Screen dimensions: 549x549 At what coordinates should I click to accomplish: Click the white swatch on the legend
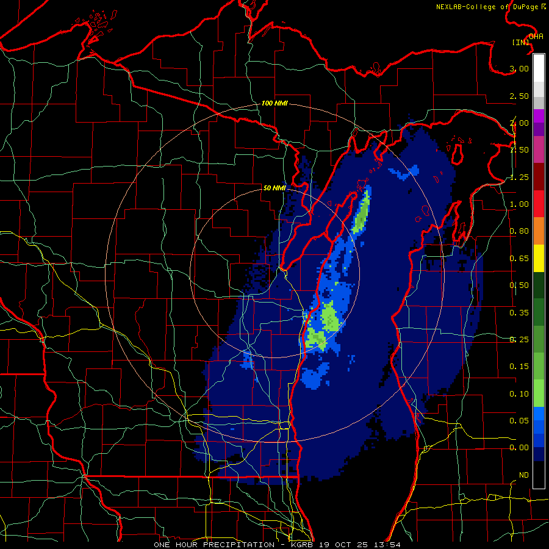pyautogui.click(x=539, y=68)
